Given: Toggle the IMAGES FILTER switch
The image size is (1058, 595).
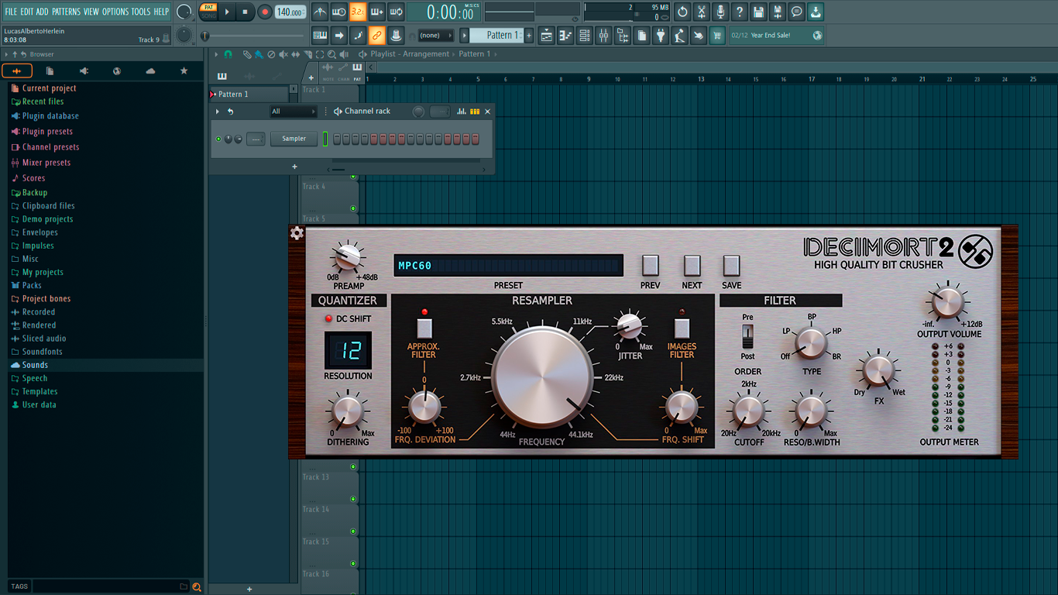Looking at the screenshot, I should (682, 328).
